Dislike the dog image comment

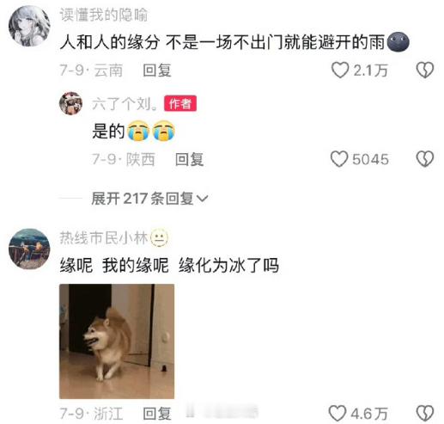pos(425,414)
